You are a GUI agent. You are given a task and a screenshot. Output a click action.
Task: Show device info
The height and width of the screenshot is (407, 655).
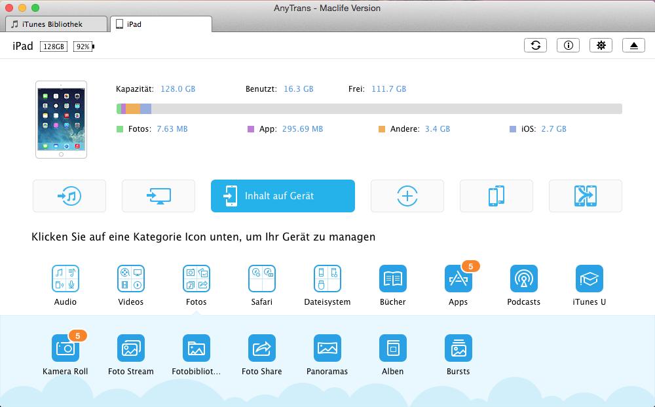568,45
